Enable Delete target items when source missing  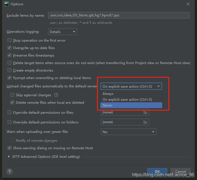point(9,63)
